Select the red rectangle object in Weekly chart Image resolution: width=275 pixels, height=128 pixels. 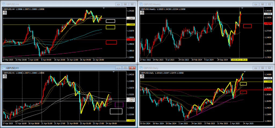247,26
